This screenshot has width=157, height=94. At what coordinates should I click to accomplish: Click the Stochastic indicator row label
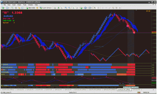click(x=5, y=72)
